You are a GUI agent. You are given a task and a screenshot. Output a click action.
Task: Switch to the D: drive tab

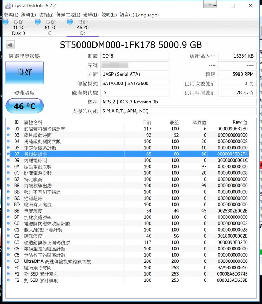coord(83,28)
